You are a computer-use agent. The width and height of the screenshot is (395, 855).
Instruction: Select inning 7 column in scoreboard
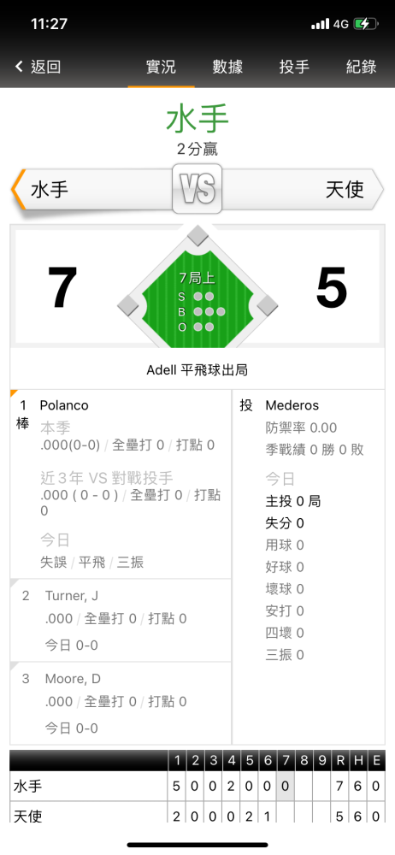point(286,787)
